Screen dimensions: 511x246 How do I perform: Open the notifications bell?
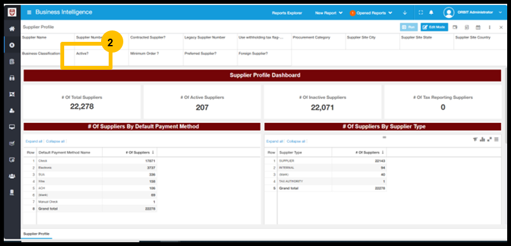(431, 13)
